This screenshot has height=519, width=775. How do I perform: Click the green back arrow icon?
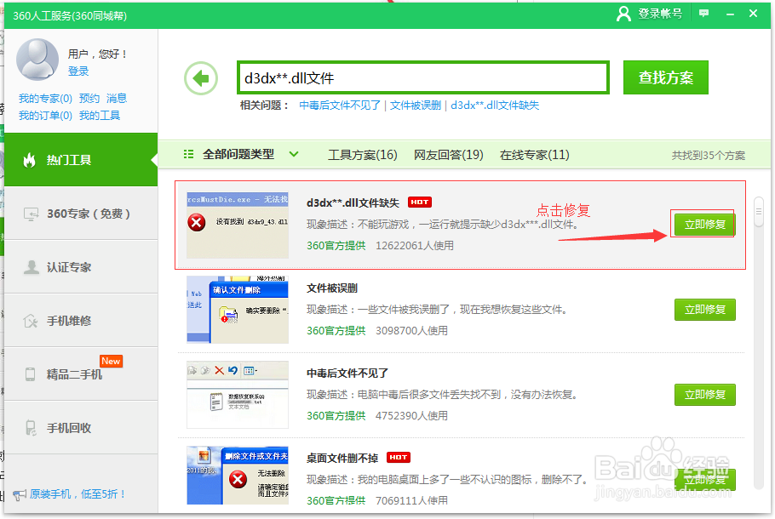[201, 78]
